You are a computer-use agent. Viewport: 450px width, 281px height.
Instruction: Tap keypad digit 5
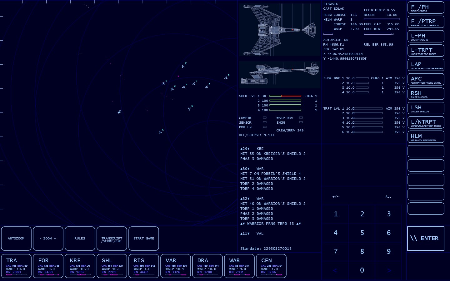[362, 233]
